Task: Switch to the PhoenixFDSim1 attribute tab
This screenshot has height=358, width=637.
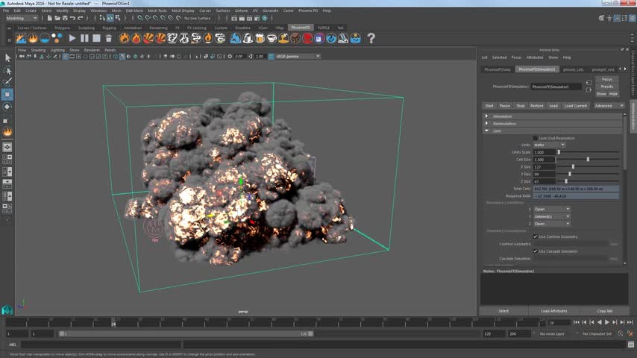Action: click(x=498, y=69)
